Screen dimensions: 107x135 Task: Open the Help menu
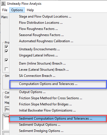30,10
